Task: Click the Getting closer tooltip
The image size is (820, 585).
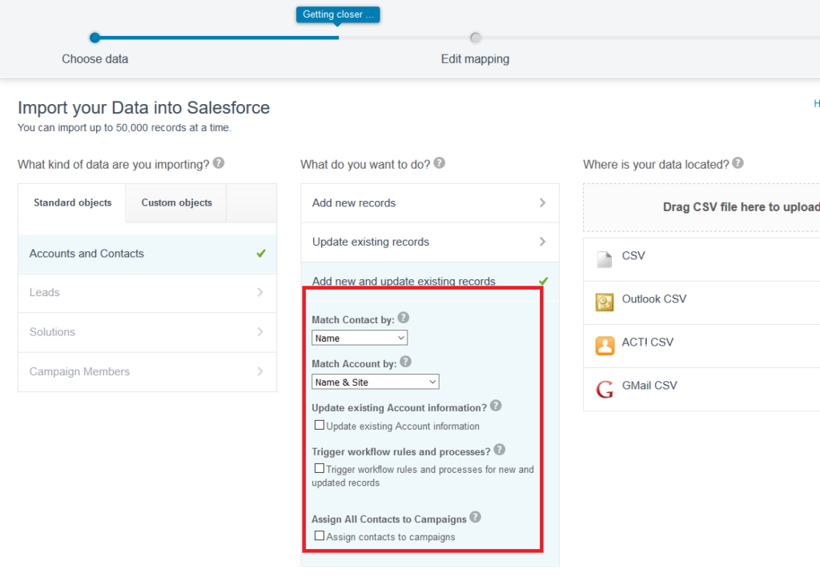Action: coord(338,14)
